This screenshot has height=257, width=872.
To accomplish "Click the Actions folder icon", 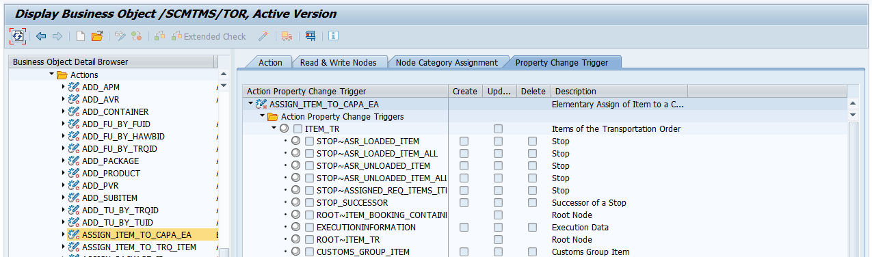I will [62, 75].
